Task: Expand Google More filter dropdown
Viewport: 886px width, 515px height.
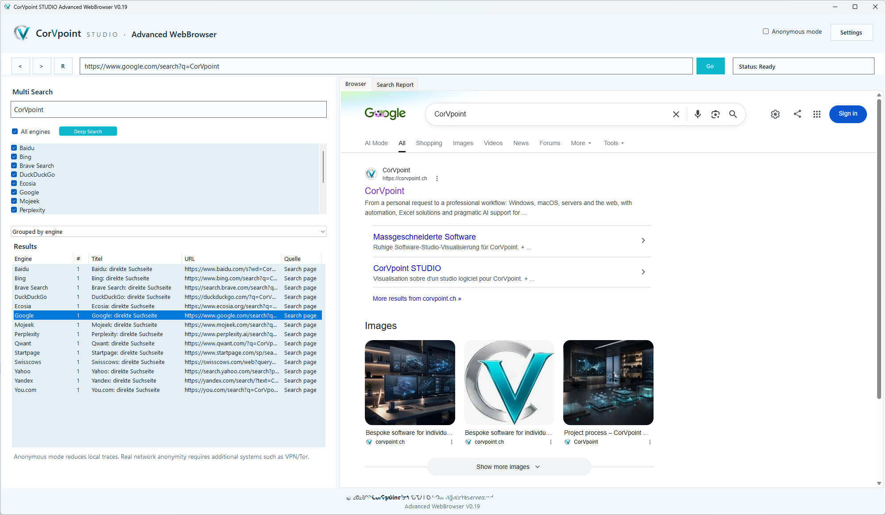Action: click(581, 143)
